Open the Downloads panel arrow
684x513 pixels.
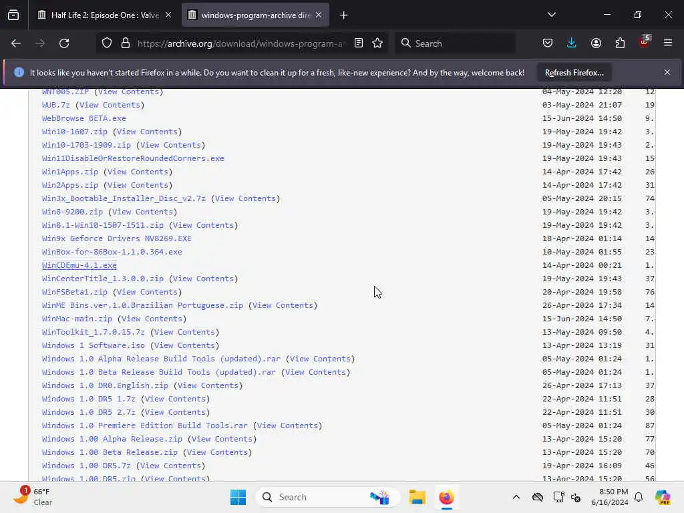point(572,43)
